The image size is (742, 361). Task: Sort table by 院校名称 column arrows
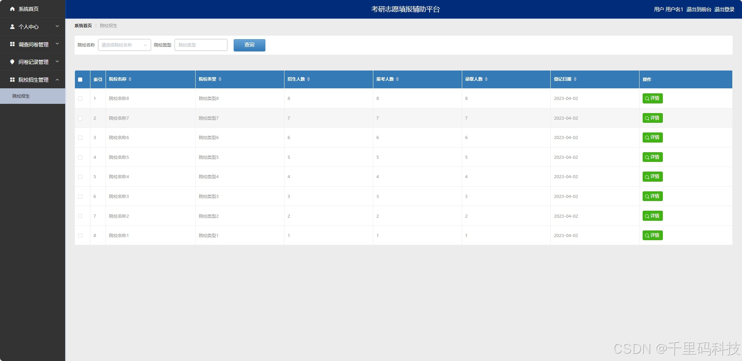point(130,79)
